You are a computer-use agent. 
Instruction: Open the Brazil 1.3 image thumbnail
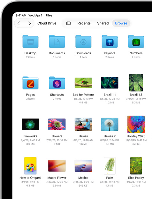136,83
